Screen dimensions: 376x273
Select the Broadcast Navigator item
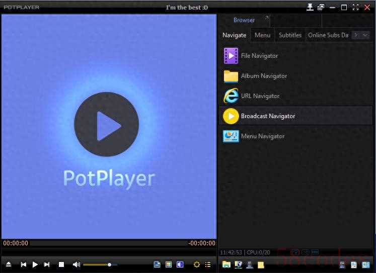tap(268, 116)
